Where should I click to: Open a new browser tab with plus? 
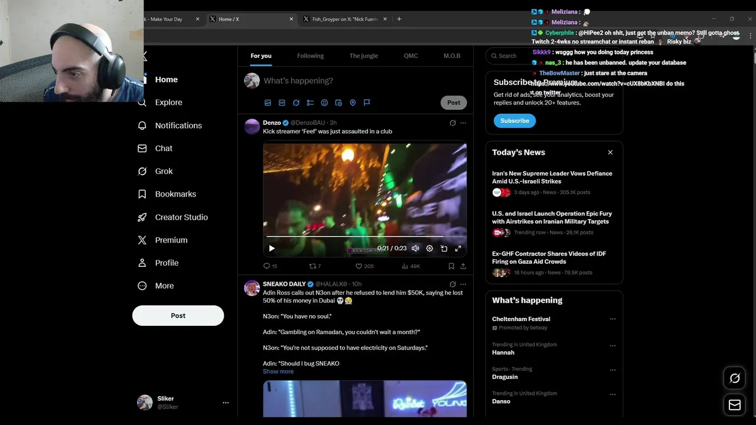[x=399, y=19]
